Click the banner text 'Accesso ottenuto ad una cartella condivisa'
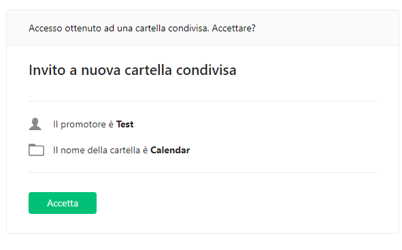The width and height of the screenshot is (402, 250). point(119,28)
